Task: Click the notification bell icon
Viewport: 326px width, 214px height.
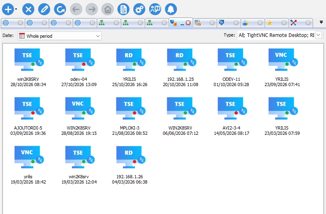Action: click(171, 9)
